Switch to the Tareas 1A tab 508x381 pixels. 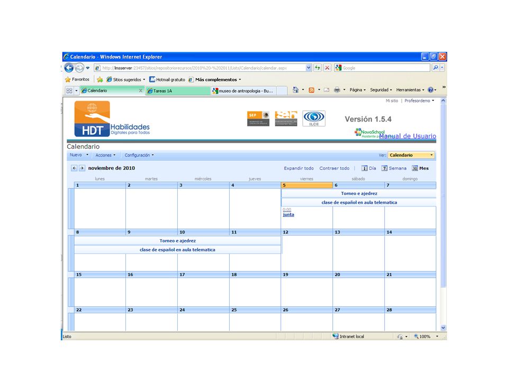point(178,90)
